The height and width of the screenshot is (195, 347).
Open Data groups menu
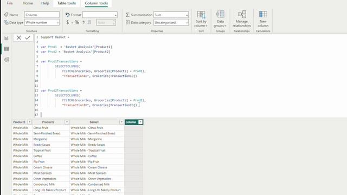[220, 19]
